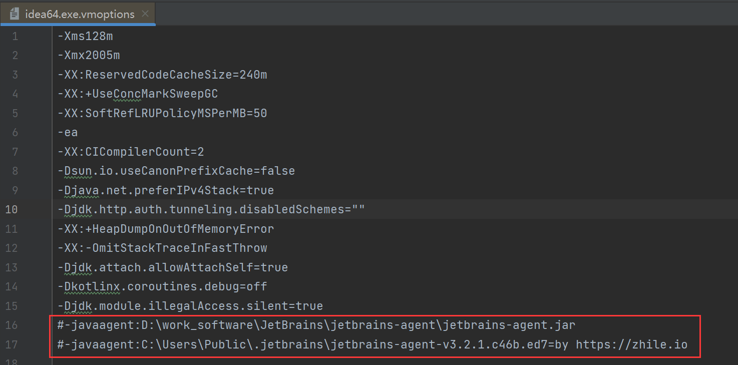
Task: Click the -Xmx2005m text
Action: click(89, 55)
